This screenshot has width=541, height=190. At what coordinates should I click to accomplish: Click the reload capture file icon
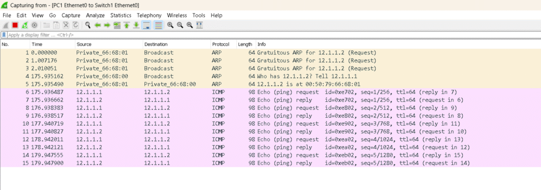(76, 25)
